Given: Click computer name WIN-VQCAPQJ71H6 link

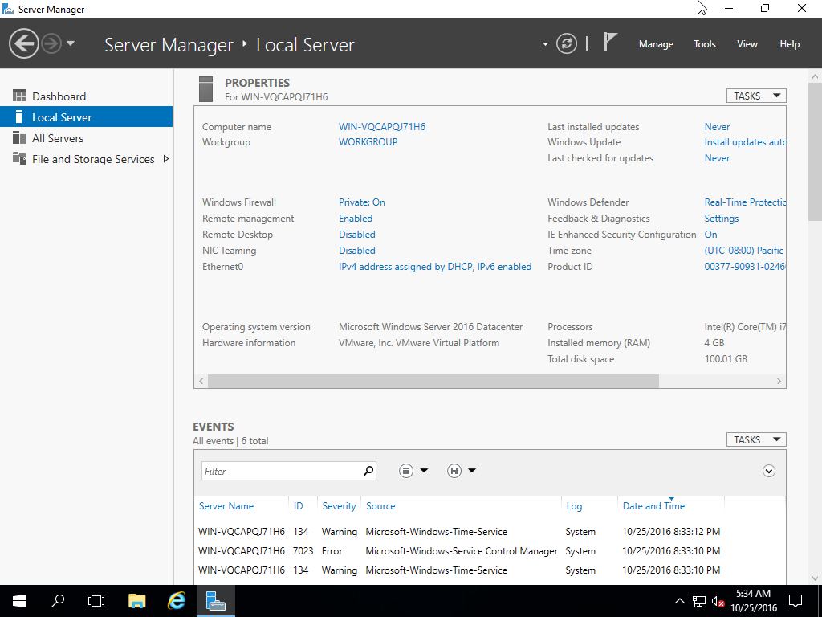Looking at the screenshot, I should pyautogui.click(x=381, y=126).
